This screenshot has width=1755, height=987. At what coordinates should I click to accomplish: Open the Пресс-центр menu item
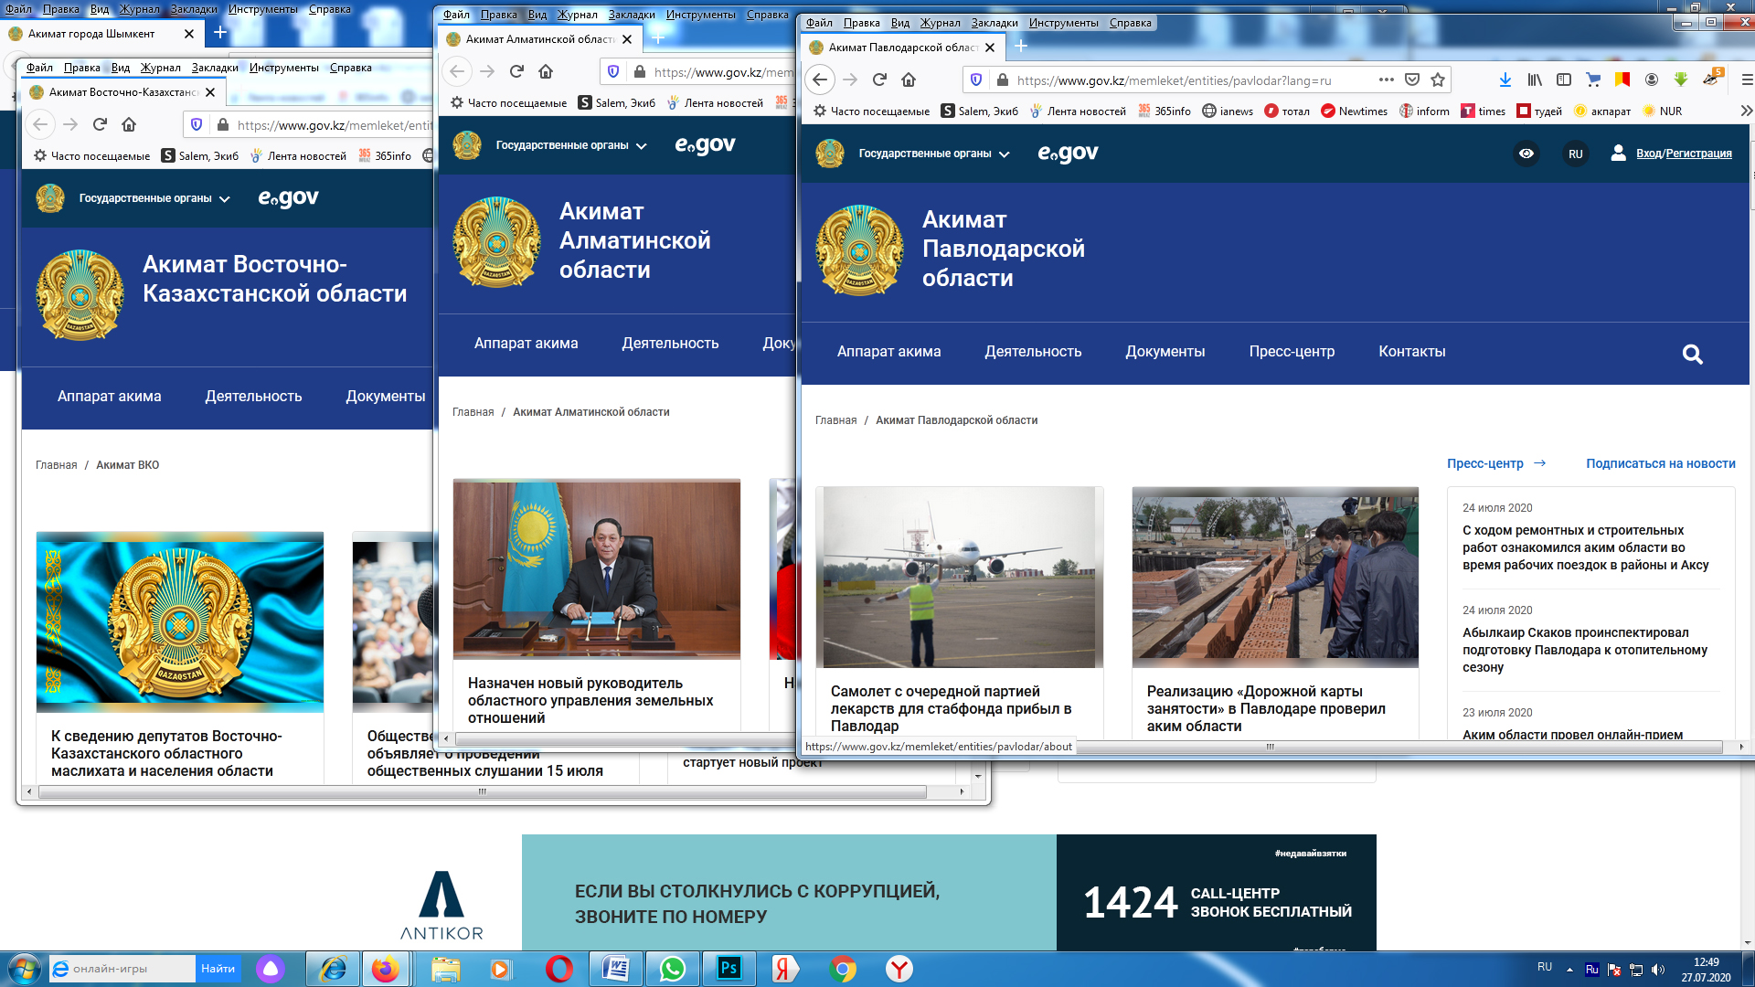tap(1292, 352)
